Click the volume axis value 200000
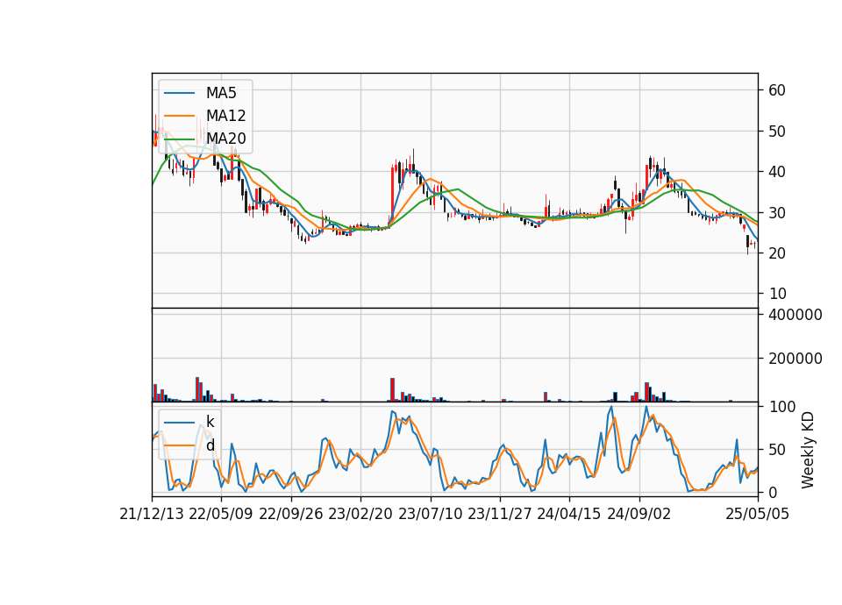This screenshot has width=842, height=605. [796, 359]
